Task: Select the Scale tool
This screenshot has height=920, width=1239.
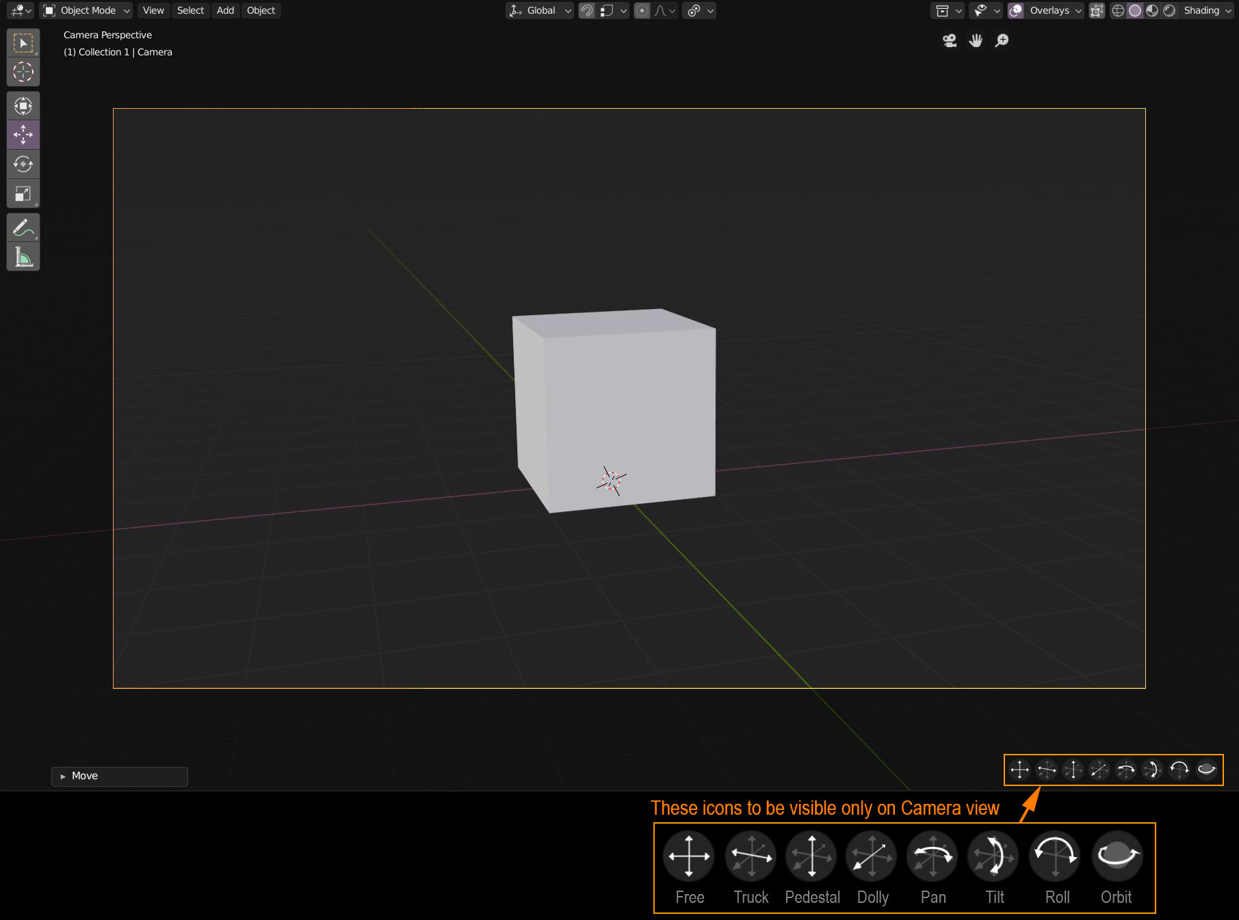Action: [x=23, y=193]
